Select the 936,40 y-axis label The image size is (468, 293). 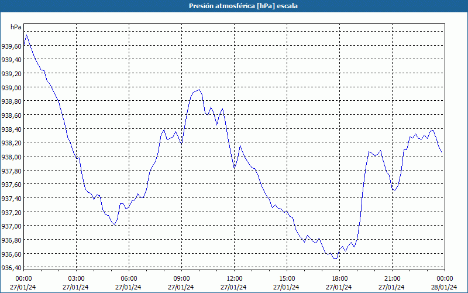[x=11, y=267]
